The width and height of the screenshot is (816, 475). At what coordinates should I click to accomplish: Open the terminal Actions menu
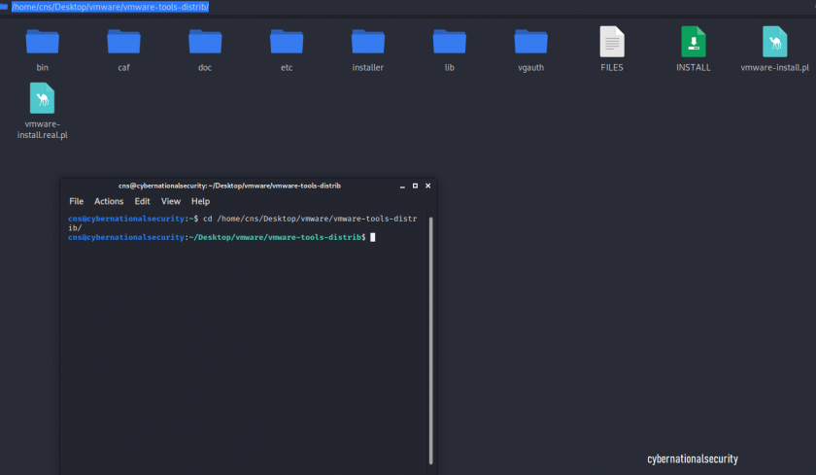(109, 201)
